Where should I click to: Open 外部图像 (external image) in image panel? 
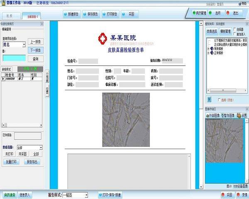214,116
